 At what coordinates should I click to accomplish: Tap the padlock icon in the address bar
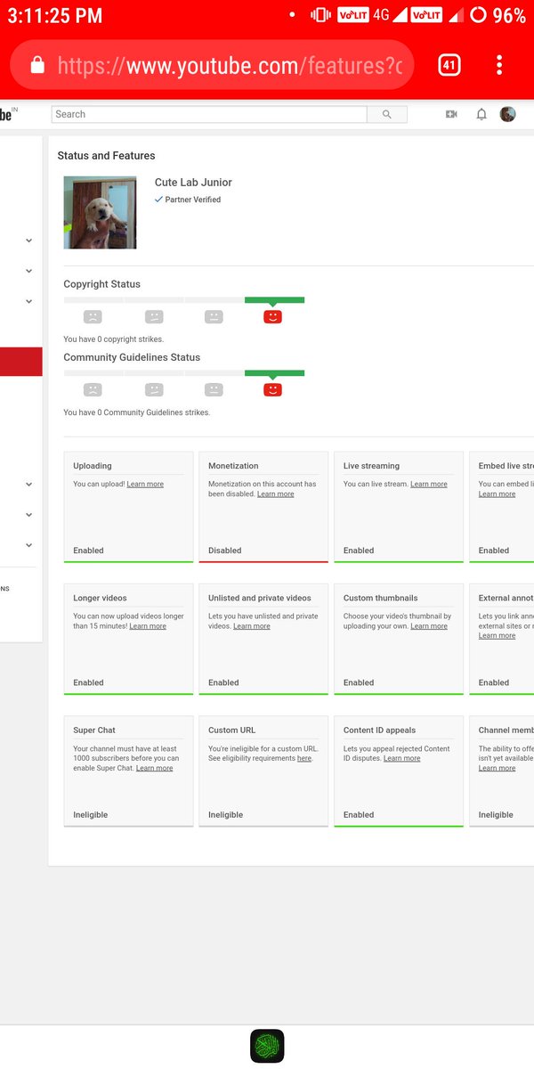coord(37,65)
